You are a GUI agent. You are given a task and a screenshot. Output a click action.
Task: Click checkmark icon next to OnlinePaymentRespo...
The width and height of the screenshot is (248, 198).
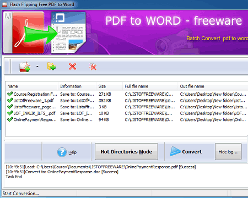pyautogui.click(x=10, y=119)
